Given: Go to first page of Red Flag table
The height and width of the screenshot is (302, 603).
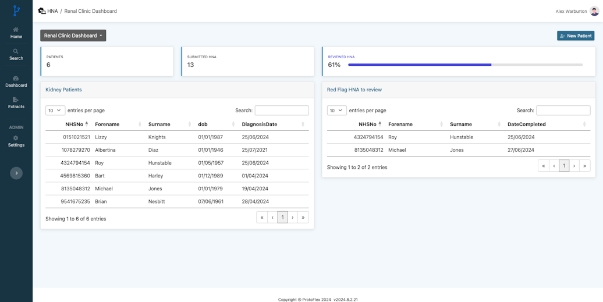Looking at the screenshot, I should coord(544,166).
